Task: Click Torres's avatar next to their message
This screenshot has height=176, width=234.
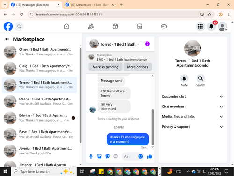Action: tap(93, 109)
